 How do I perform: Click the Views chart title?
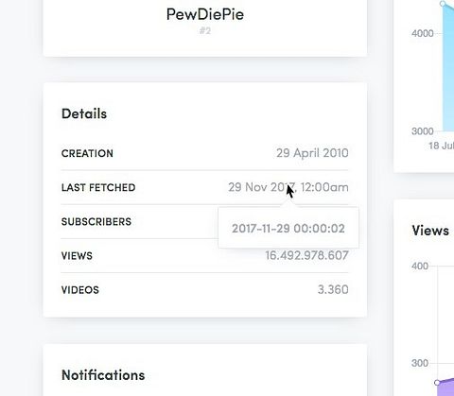click(430, 231)
